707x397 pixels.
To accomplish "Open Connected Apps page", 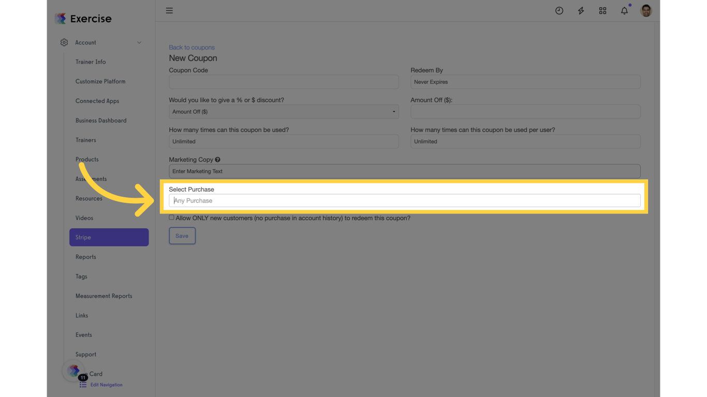I will (x=97, y=101).
